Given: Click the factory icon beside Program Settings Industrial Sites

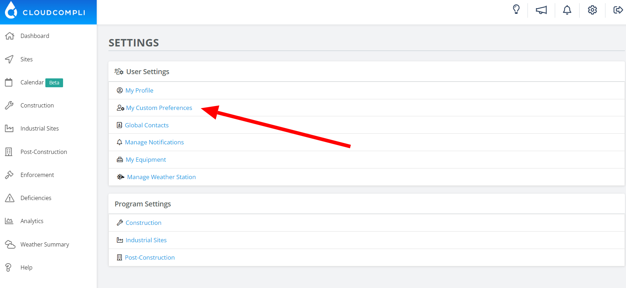Looking at the screenshot, I should (x=120, y=240).
